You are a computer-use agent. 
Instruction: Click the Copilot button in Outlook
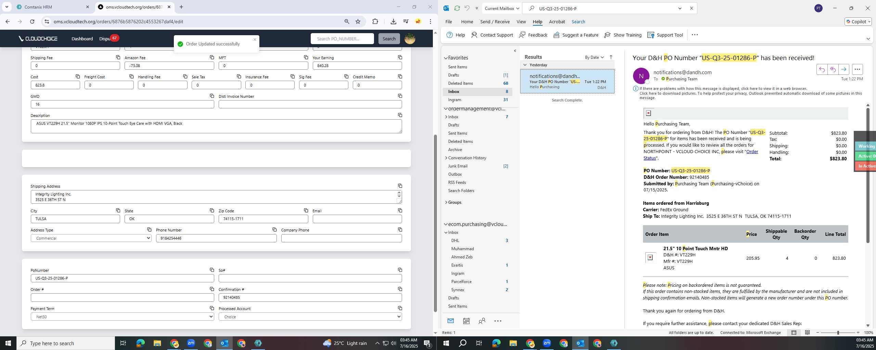tap(858, 22)
